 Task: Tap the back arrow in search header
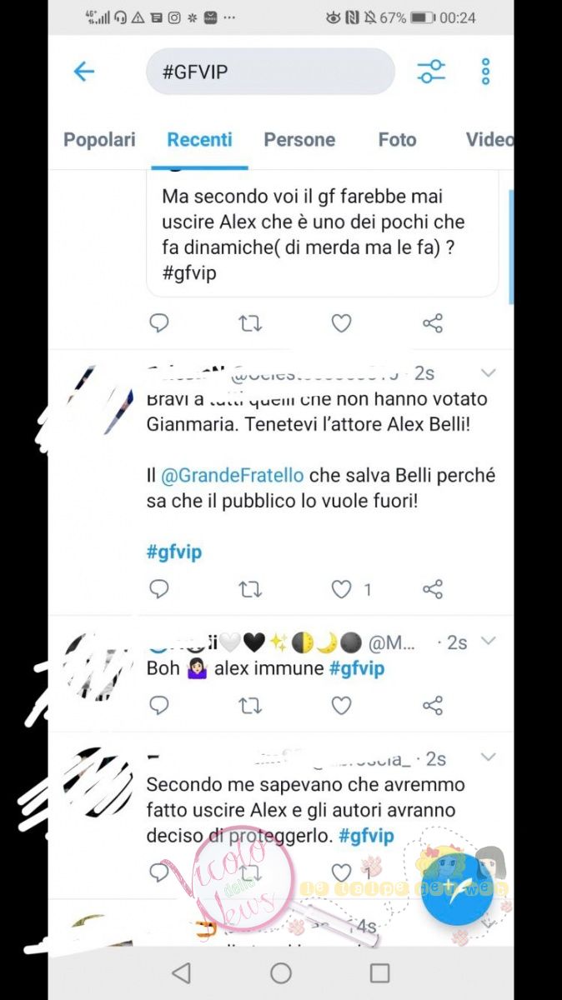pos(83,72)
